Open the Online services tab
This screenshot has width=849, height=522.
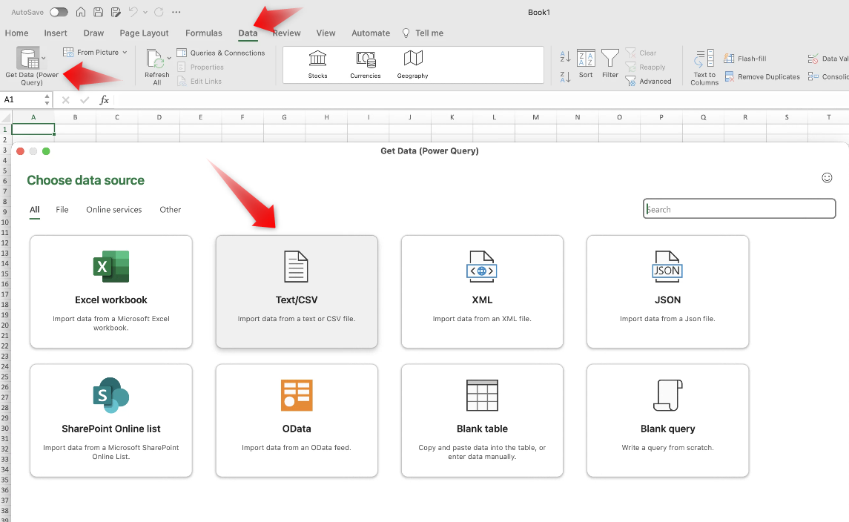[x=113, y=210]
